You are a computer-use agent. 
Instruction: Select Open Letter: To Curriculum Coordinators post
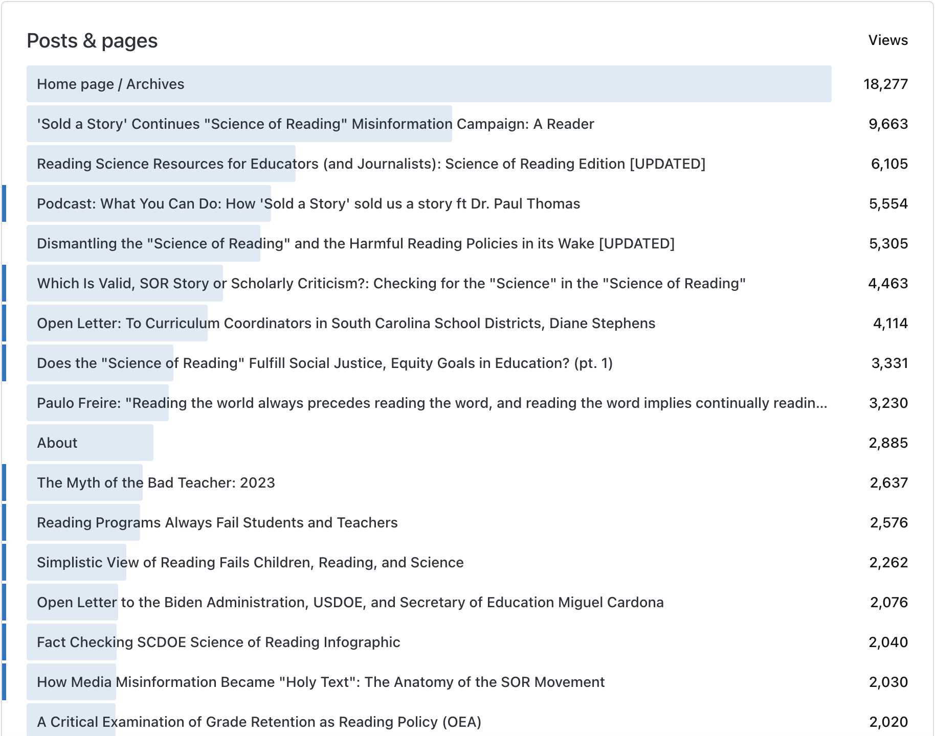click(346, 323)
